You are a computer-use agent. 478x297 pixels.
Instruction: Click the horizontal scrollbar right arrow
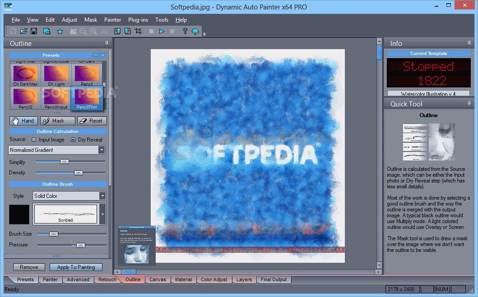[379, 272]
